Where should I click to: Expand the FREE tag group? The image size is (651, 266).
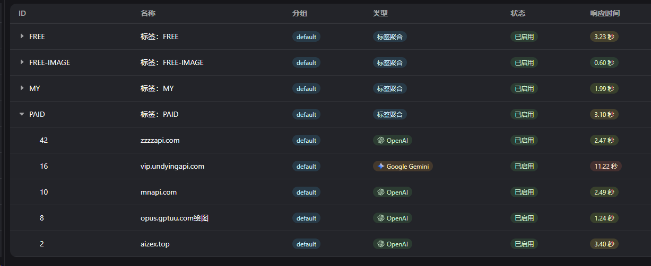pyautogui.click(x=22, y=36)
